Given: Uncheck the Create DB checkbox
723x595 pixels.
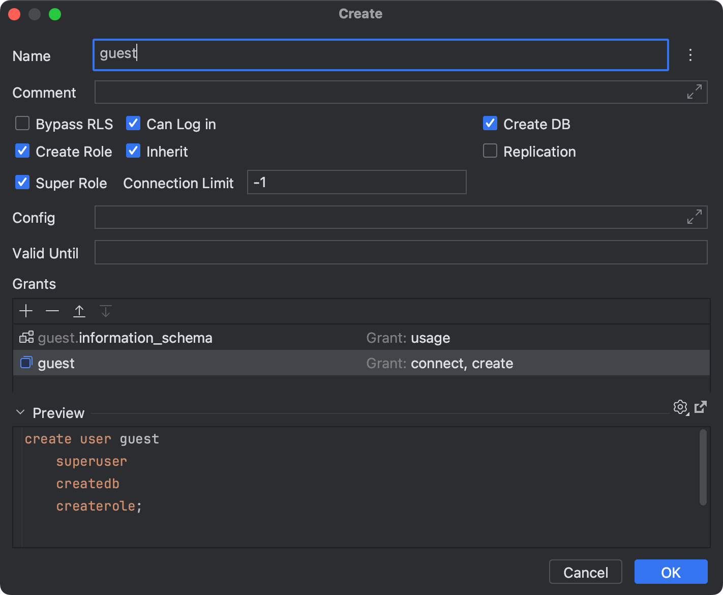Looking at the screenshot, I should point(490,124).
